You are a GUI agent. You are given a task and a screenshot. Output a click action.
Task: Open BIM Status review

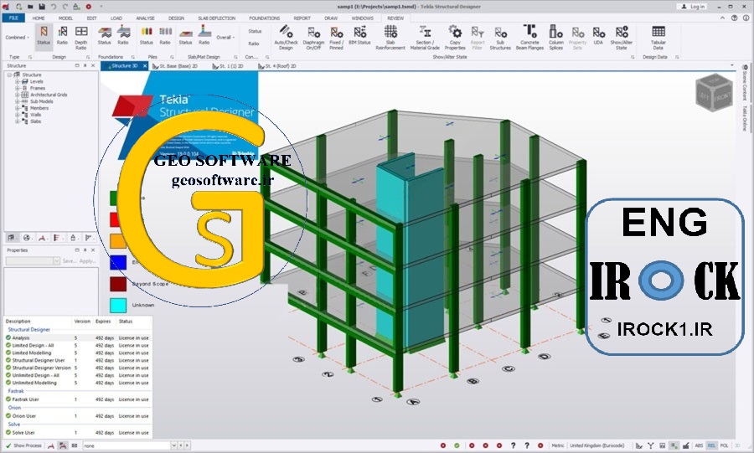359,37
